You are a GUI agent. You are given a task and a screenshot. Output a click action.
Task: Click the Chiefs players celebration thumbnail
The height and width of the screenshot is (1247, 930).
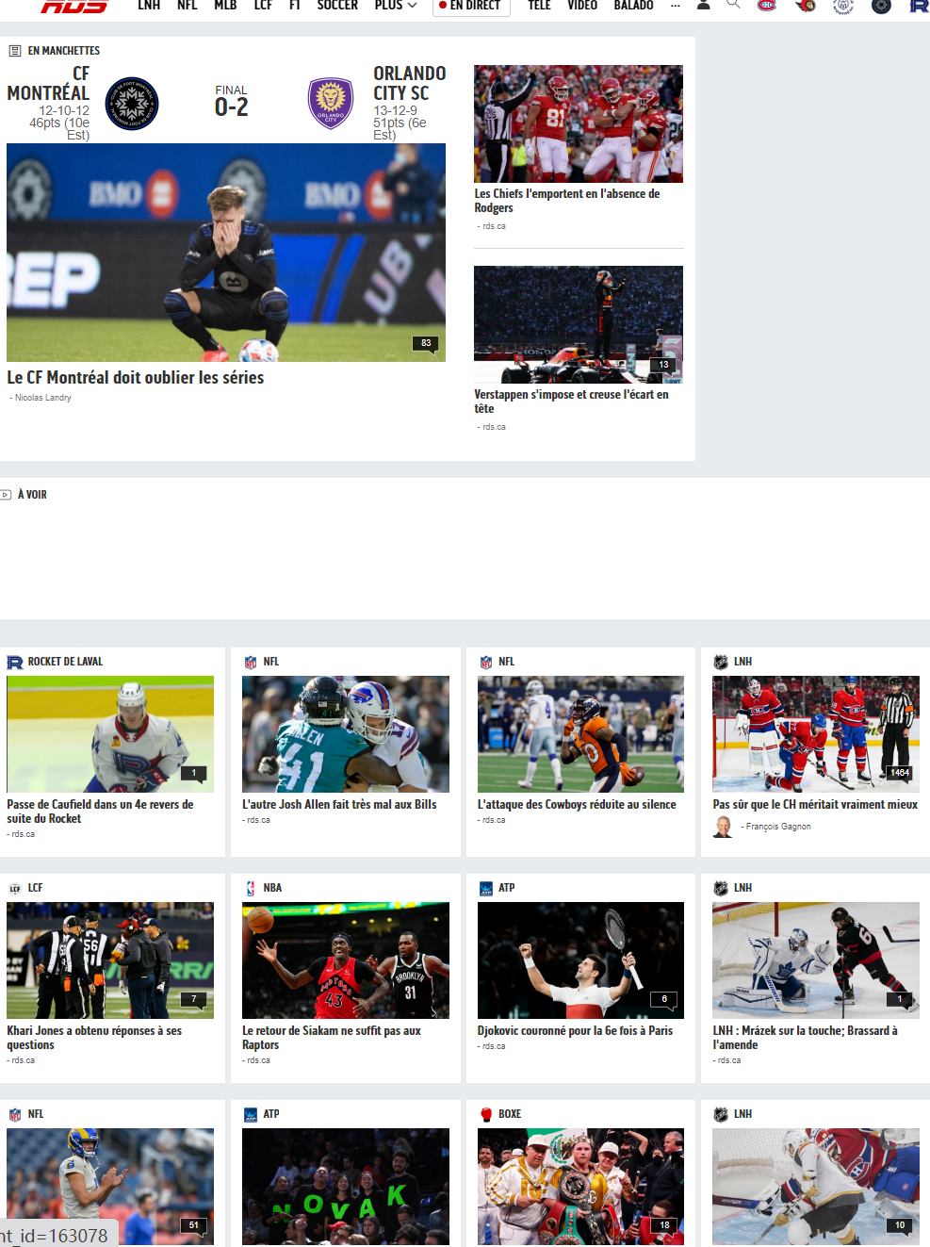[579, 123]
